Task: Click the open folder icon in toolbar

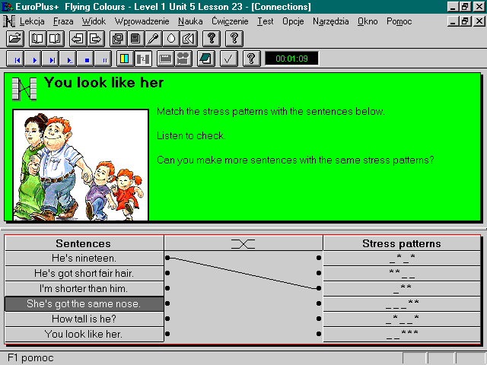Action: pyautogui.click(x=15, y=38)
